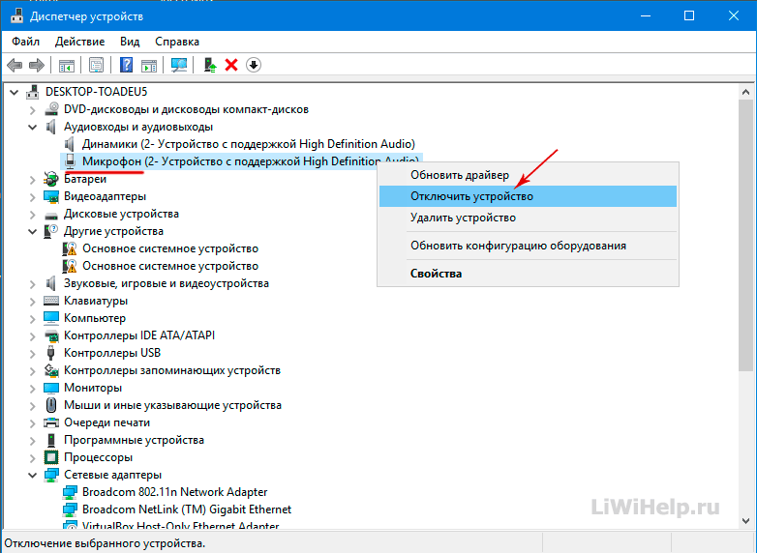Choose Обновить конфигурацию оборудования menu entry
The image size is (757, 553).
click(528, 246)
